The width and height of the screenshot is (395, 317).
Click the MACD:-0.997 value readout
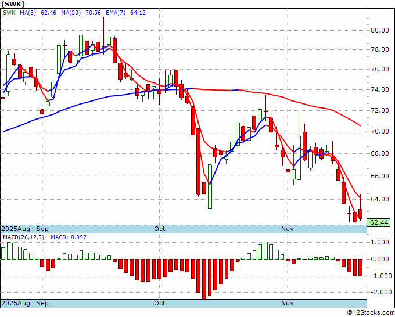point(69,237)
